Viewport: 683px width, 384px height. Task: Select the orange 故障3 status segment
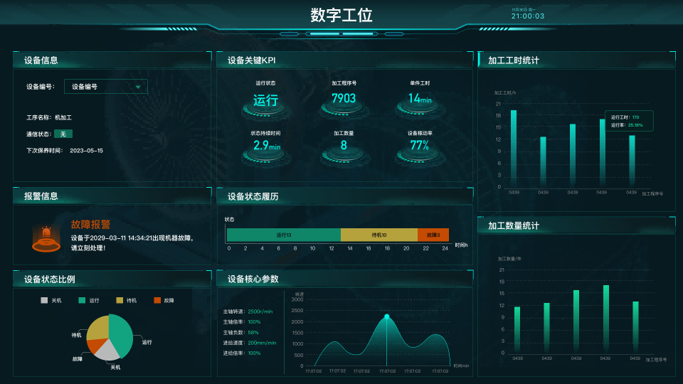pos(433,235)
